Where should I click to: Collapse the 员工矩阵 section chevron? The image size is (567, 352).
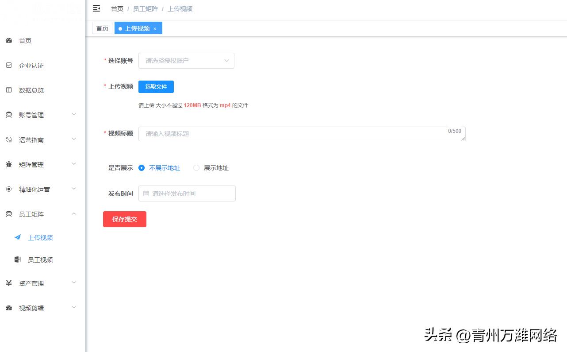[73, 213]
